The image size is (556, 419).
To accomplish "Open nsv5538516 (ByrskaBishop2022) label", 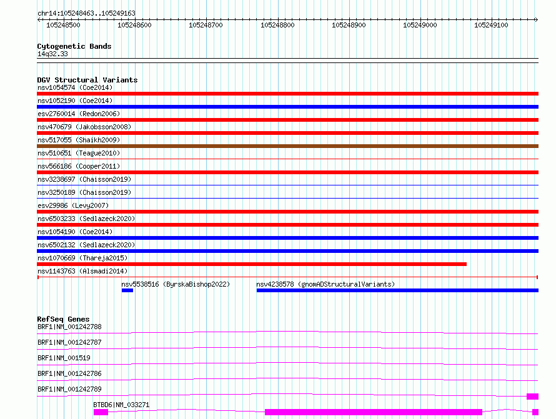I will pyautogui.click(x=176, y=284).
